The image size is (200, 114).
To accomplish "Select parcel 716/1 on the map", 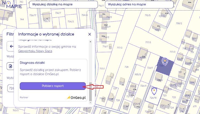I will tap(105, 47).
